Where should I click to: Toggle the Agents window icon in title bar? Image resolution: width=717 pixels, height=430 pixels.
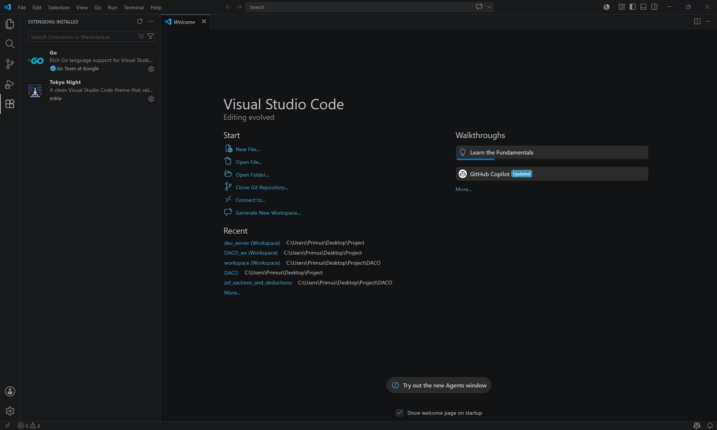click(606, 7)
